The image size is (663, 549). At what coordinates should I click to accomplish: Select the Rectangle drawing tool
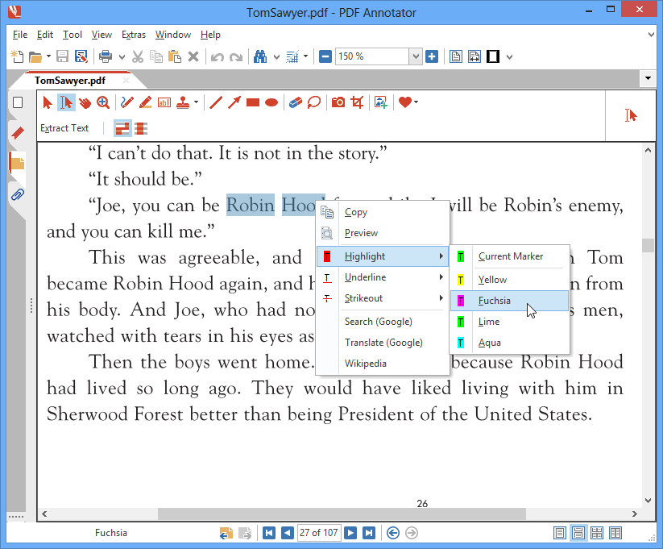point(251,102)
